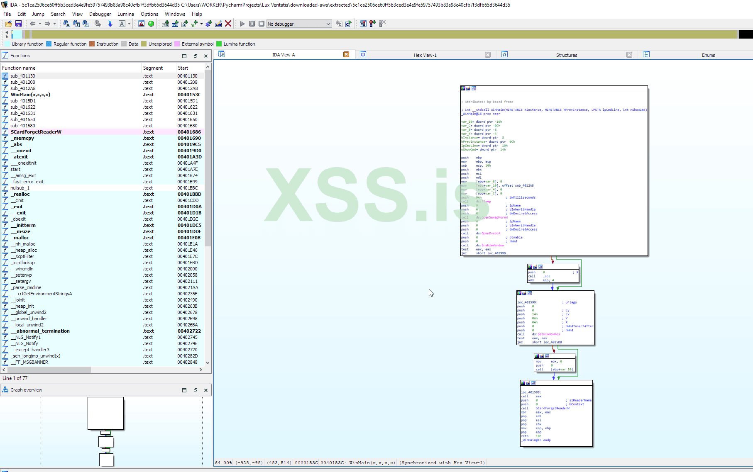The image size is (753, 472).
Task: Select the _malloc function row
Action: [103, 238]
